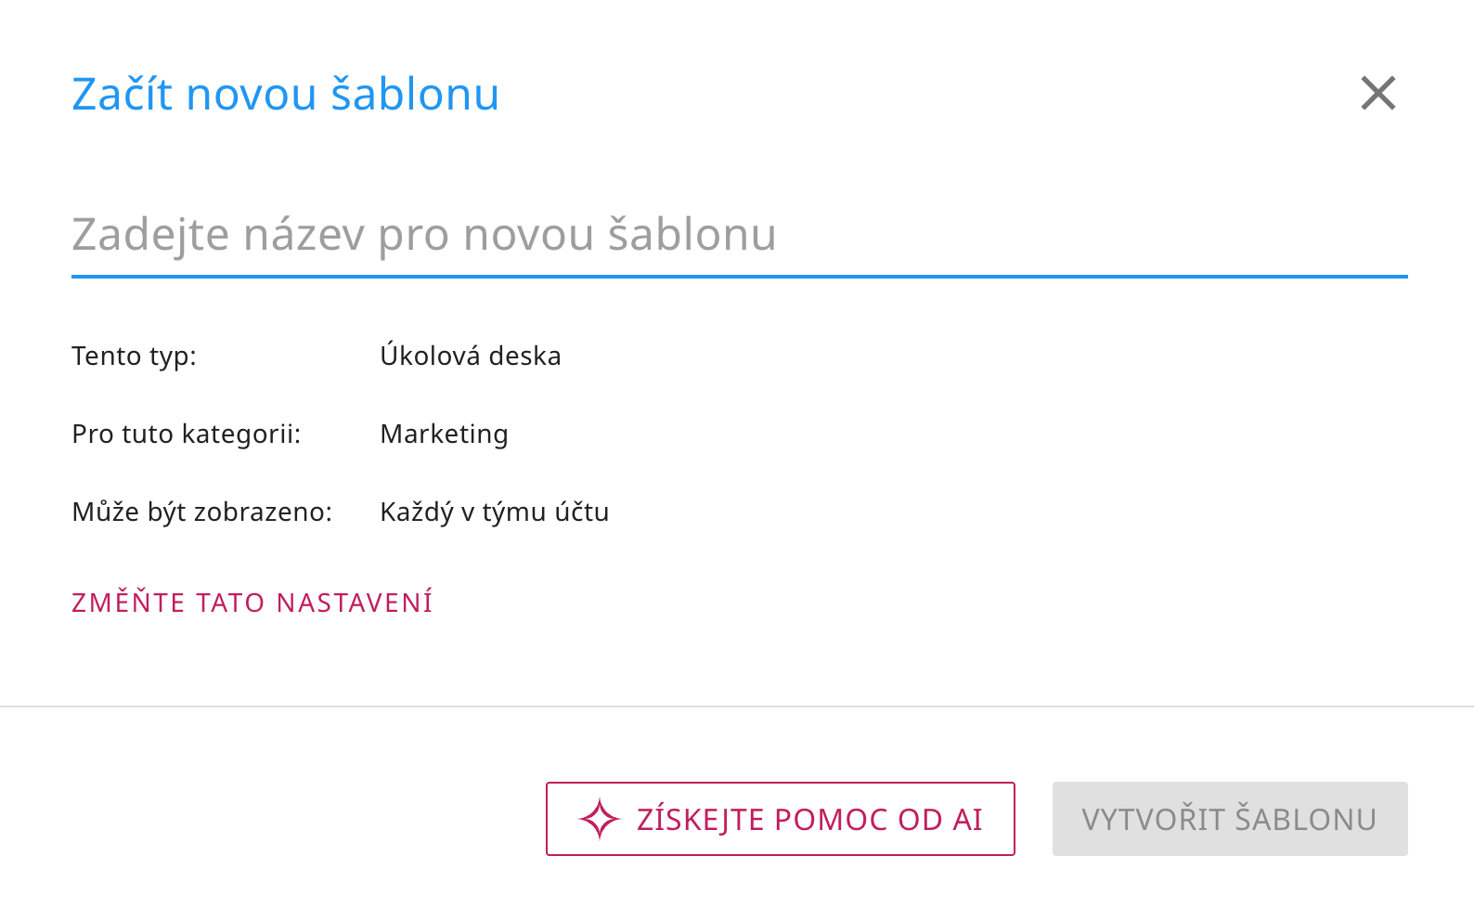Focus the template name input field
Image resolution: width=1474 pixels, height=921 pixels.
point(739,235)
